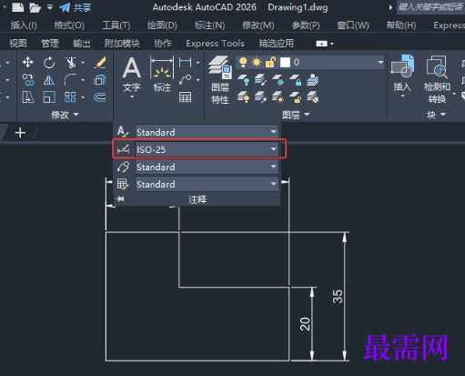
Task: Open the Tools (工具) menu
Action: [x=116, y=25]
